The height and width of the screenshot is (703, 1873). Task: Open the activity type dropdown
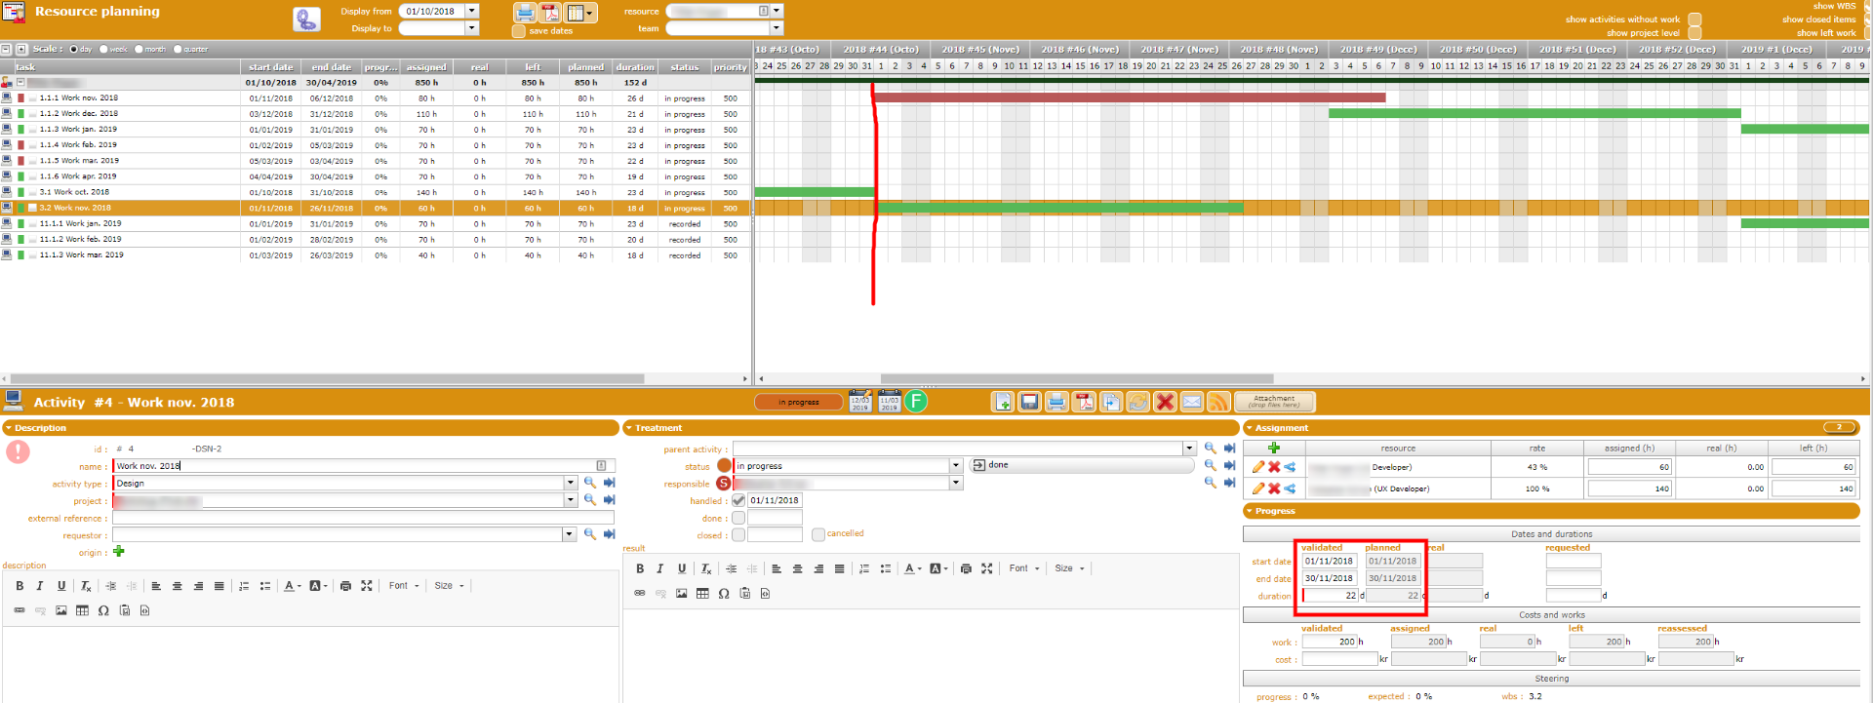point(570,484)
